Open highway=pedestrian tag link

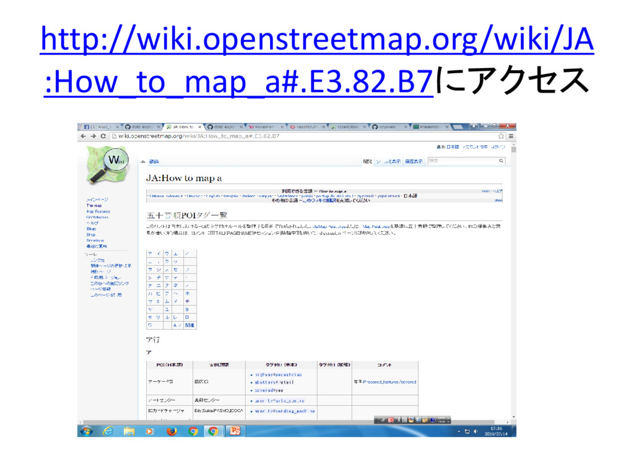point(278,375)
